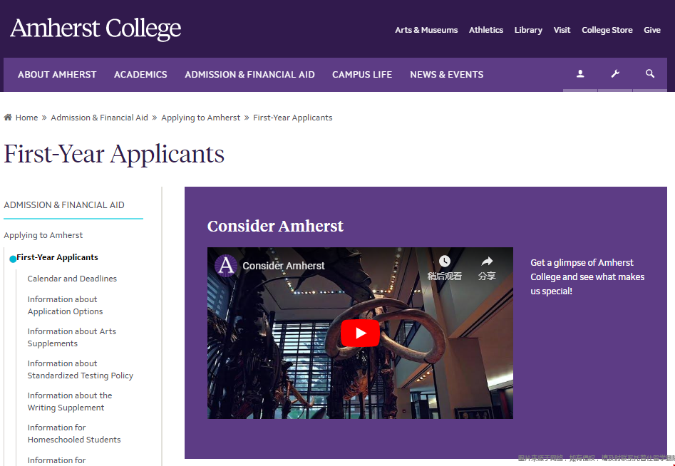This screenshot has height=466, width=675.
Task: Open the user account icon
Action: [x=580, y=74]
